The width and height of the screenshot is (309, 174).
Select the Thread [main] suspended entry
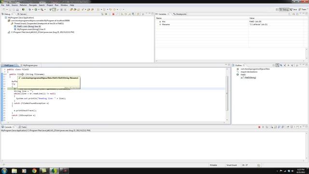click(39, 24)
